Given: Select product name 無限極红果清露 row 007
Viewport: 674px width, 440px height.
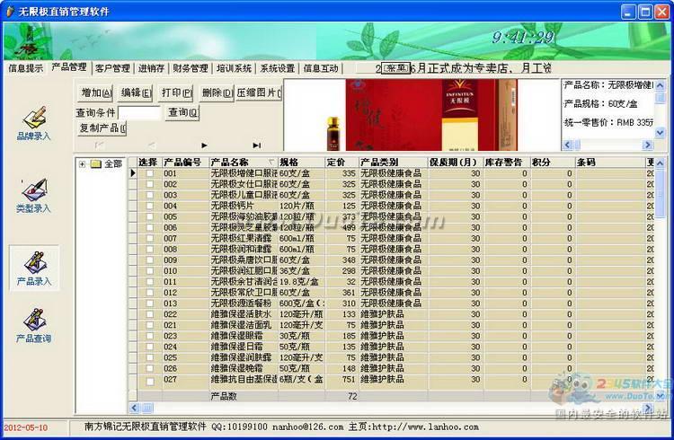Looking at the screenshot, I should pyautogui.click(x=241, y=238).
